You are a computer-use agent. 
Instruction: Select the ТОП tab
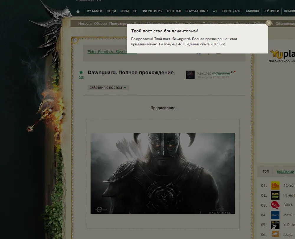266,172
